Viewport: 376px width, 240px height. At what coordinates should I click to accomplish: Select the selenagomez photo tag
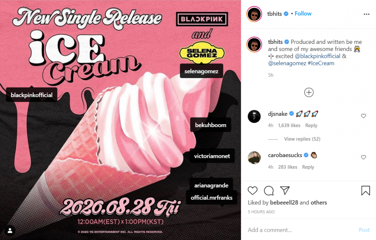(202, 71)
